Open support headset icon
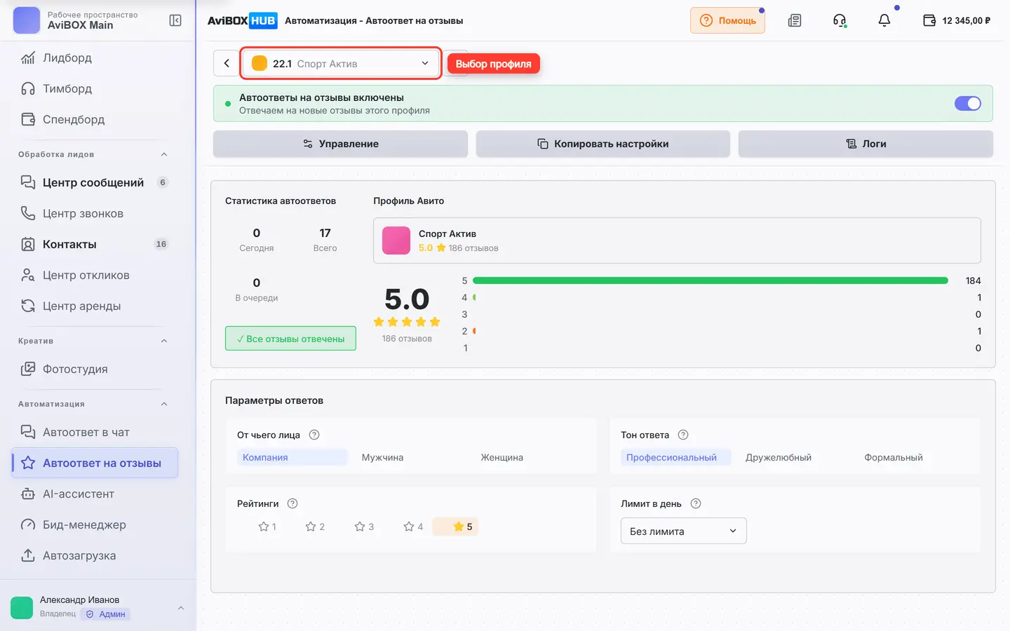 tap(840, 20)
